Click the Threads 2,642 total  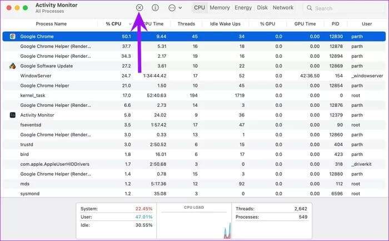[x=271, y=209]
